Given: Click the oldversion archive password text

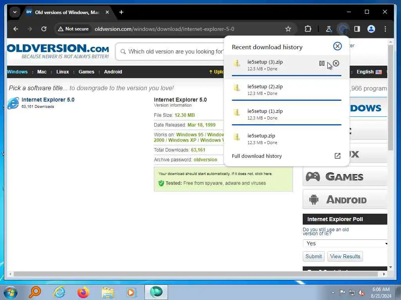Looking at the screenshot, I should 205,159.
